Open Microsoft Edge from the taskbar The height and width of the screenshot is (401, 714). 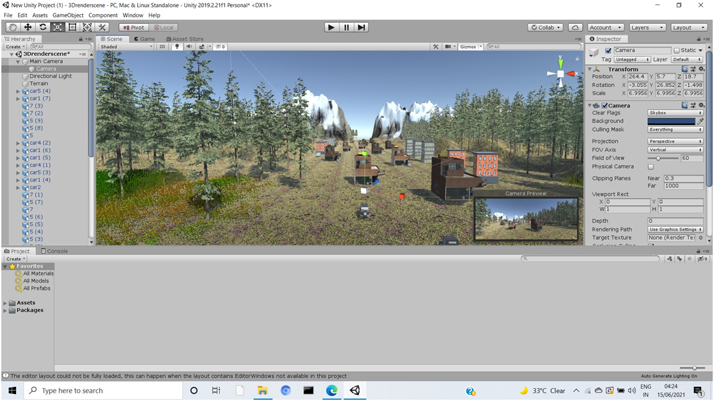coord(332,390)
